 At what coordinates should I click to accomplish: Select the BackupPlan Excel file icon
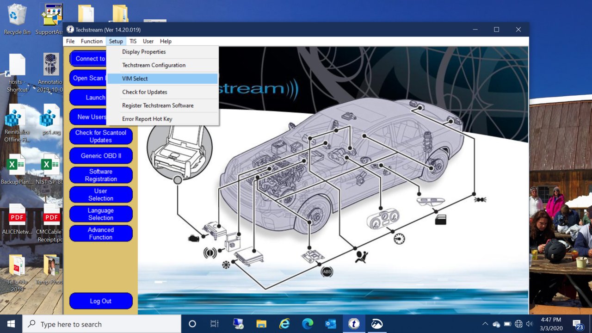coord(17,169)
